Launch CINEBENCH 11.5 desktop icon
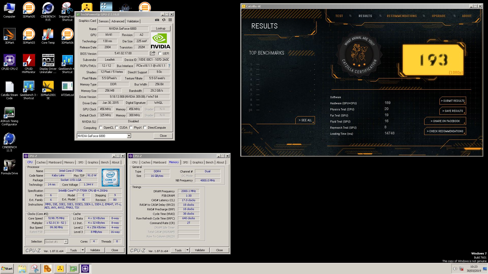This screenshot has height=274, width=488. point(9,143)
